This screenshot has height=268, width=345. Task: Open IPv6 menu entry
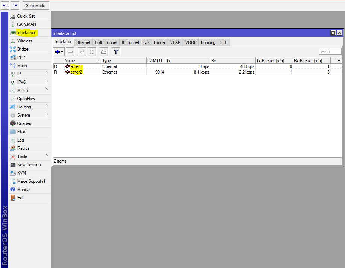(x=30, y=82)
